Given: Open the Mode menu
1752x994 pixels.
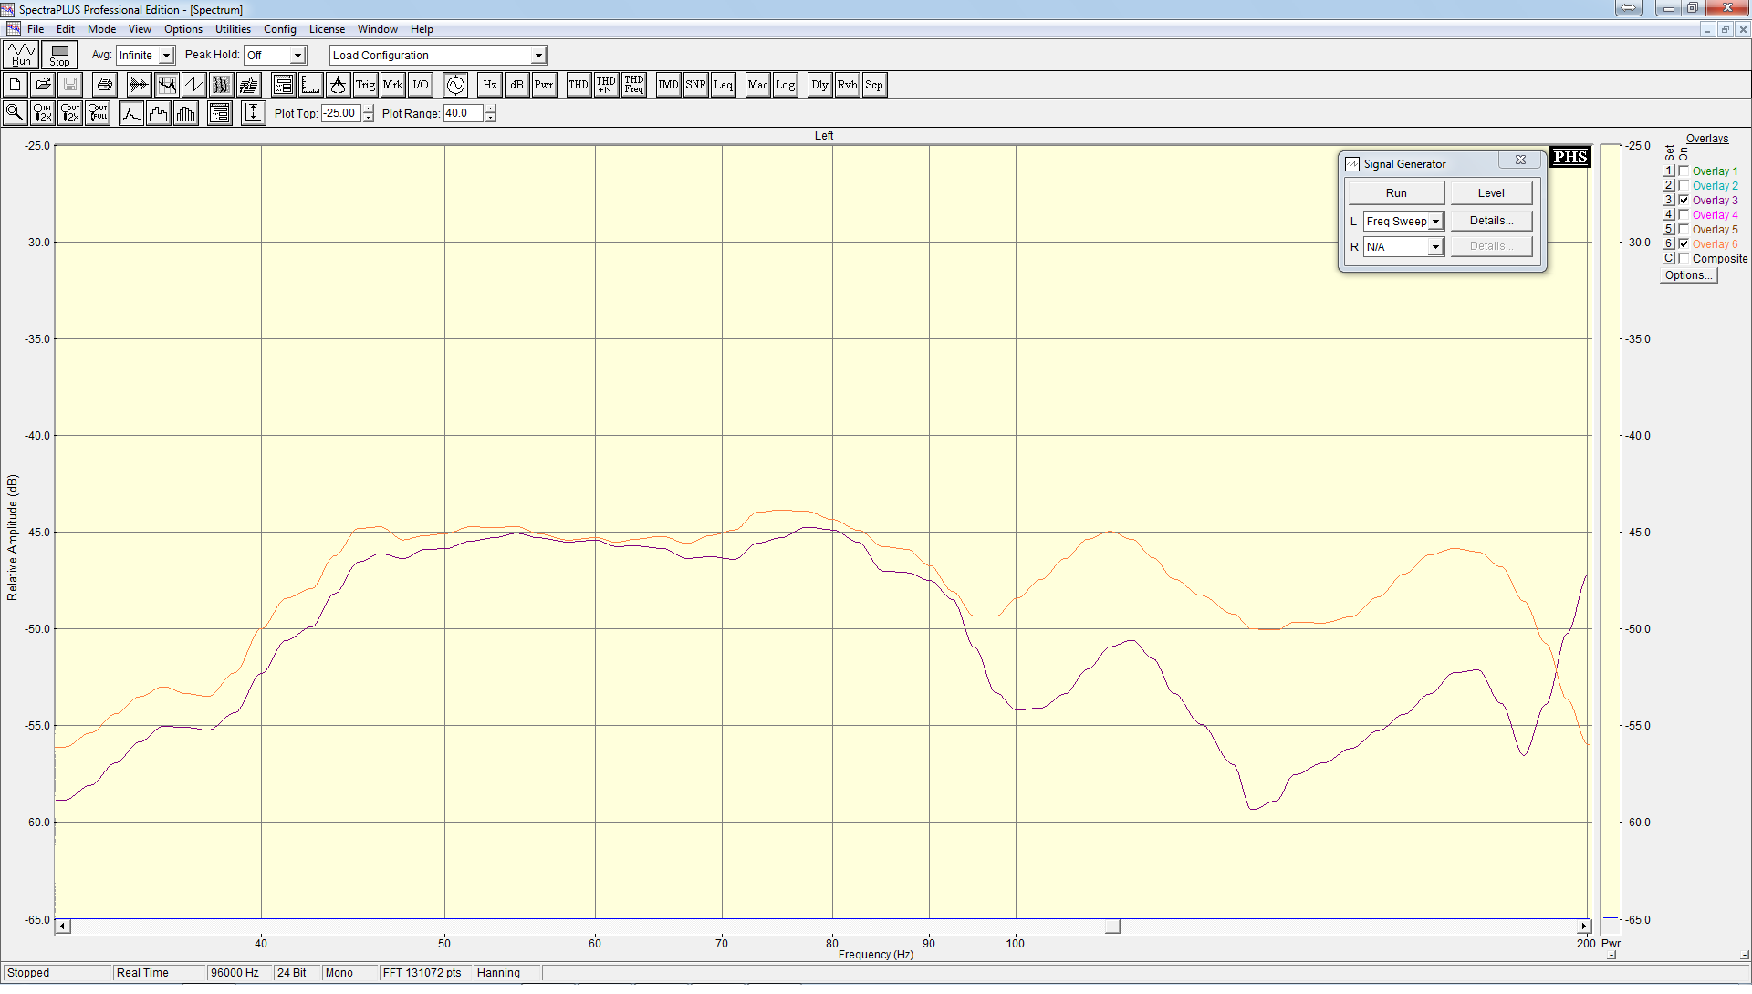Looking at the screenshot, I should (101, 29).
